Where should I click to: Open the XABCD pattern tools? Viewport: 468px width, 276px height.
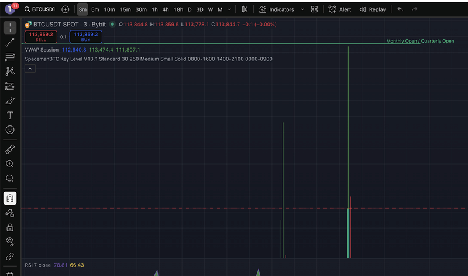pos(10,71)
